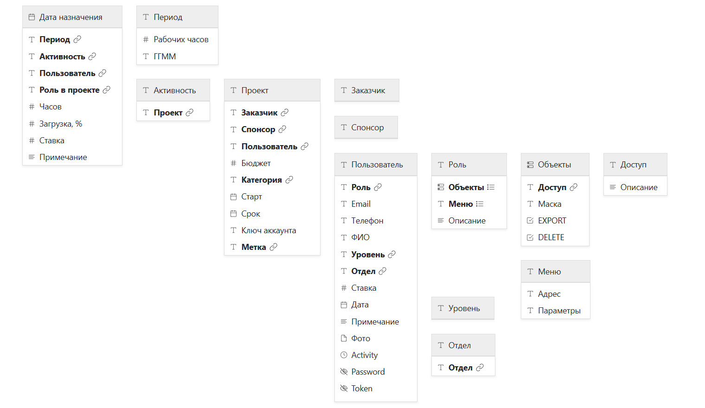705x408 pixels.
Task: Click hidden-eye icon beside Token field
Action: click(x=344, y=389)
